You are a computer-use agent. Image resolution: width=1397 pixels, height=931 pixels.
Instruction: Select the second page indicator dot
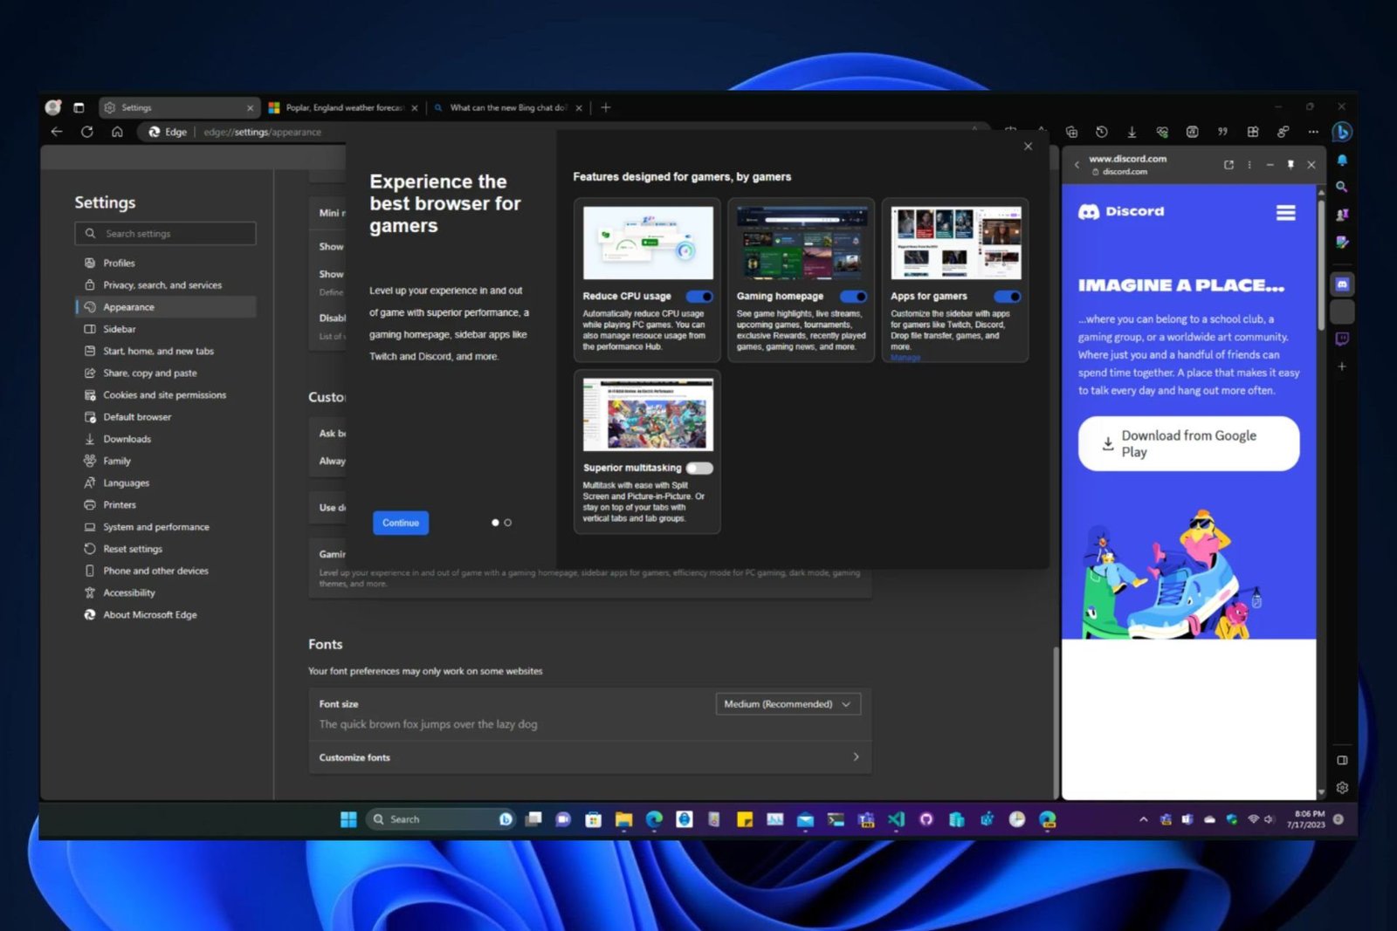(508, 523)
